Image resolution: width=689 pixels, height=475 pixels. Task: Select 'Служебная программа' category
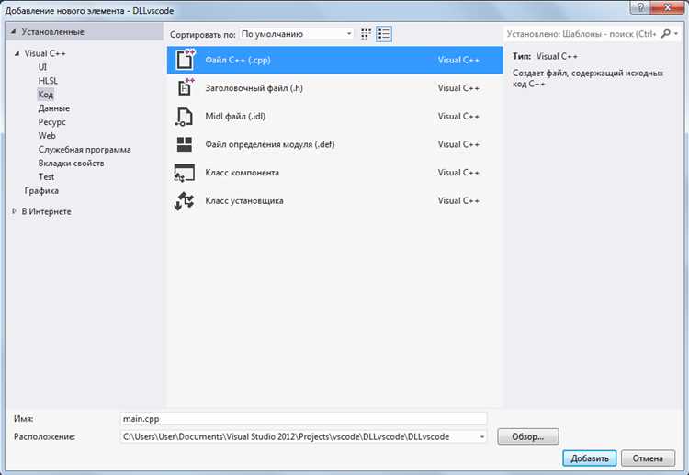click(85, 150)
